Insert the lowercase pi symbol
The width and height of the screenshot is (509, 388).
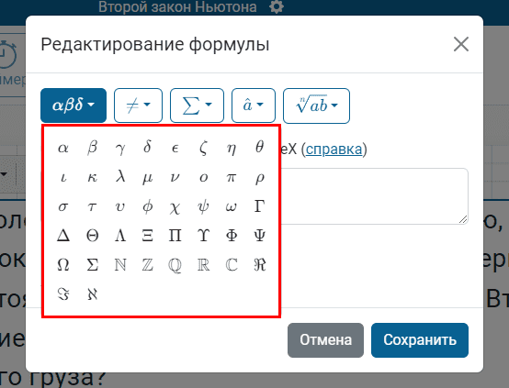tap(232, 177)
